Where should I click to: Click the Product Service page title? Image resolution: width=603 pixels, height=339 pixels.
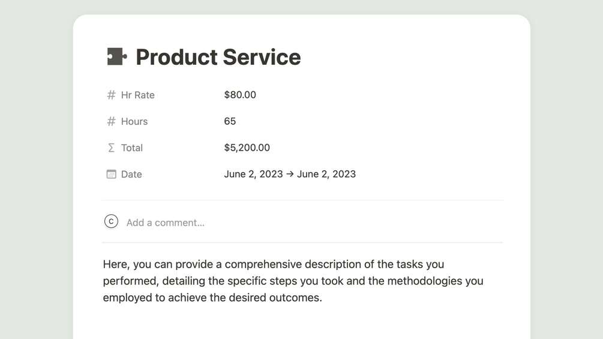point(218,57)
